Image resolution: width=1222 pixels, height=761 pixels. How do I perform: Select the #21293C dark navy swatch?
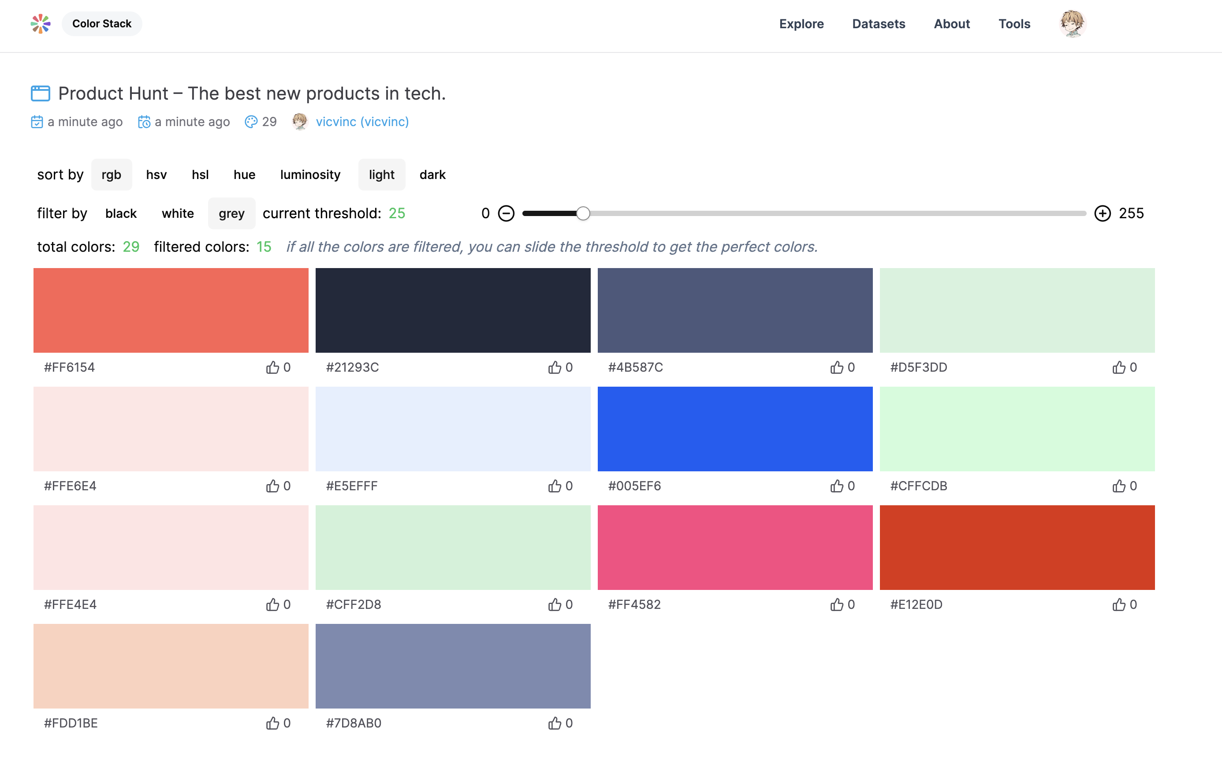click(x=453, y=310)
